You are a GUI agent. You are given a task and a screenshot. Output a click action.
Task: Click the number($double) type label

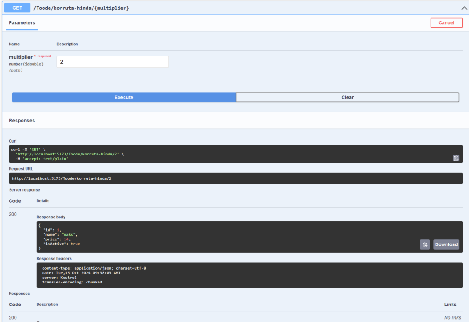(26, 64)
